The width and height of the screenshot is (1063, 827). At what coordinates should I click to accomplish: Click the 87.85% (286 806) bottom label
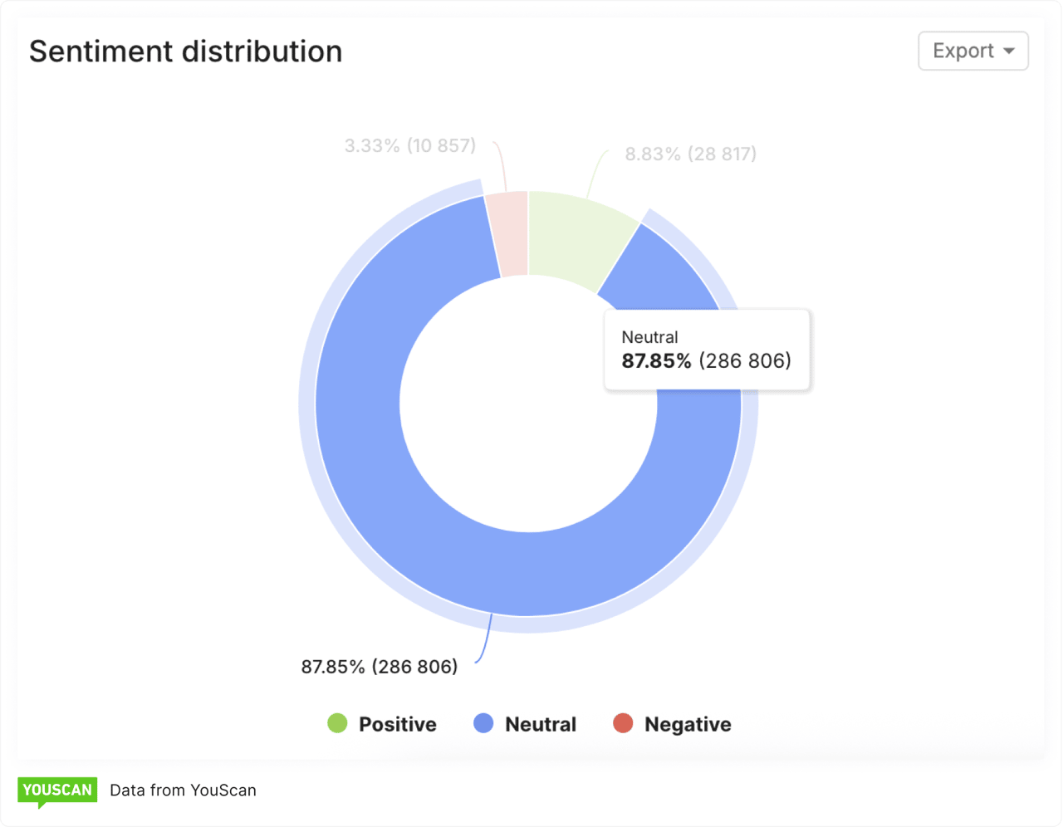pos(379,667)
